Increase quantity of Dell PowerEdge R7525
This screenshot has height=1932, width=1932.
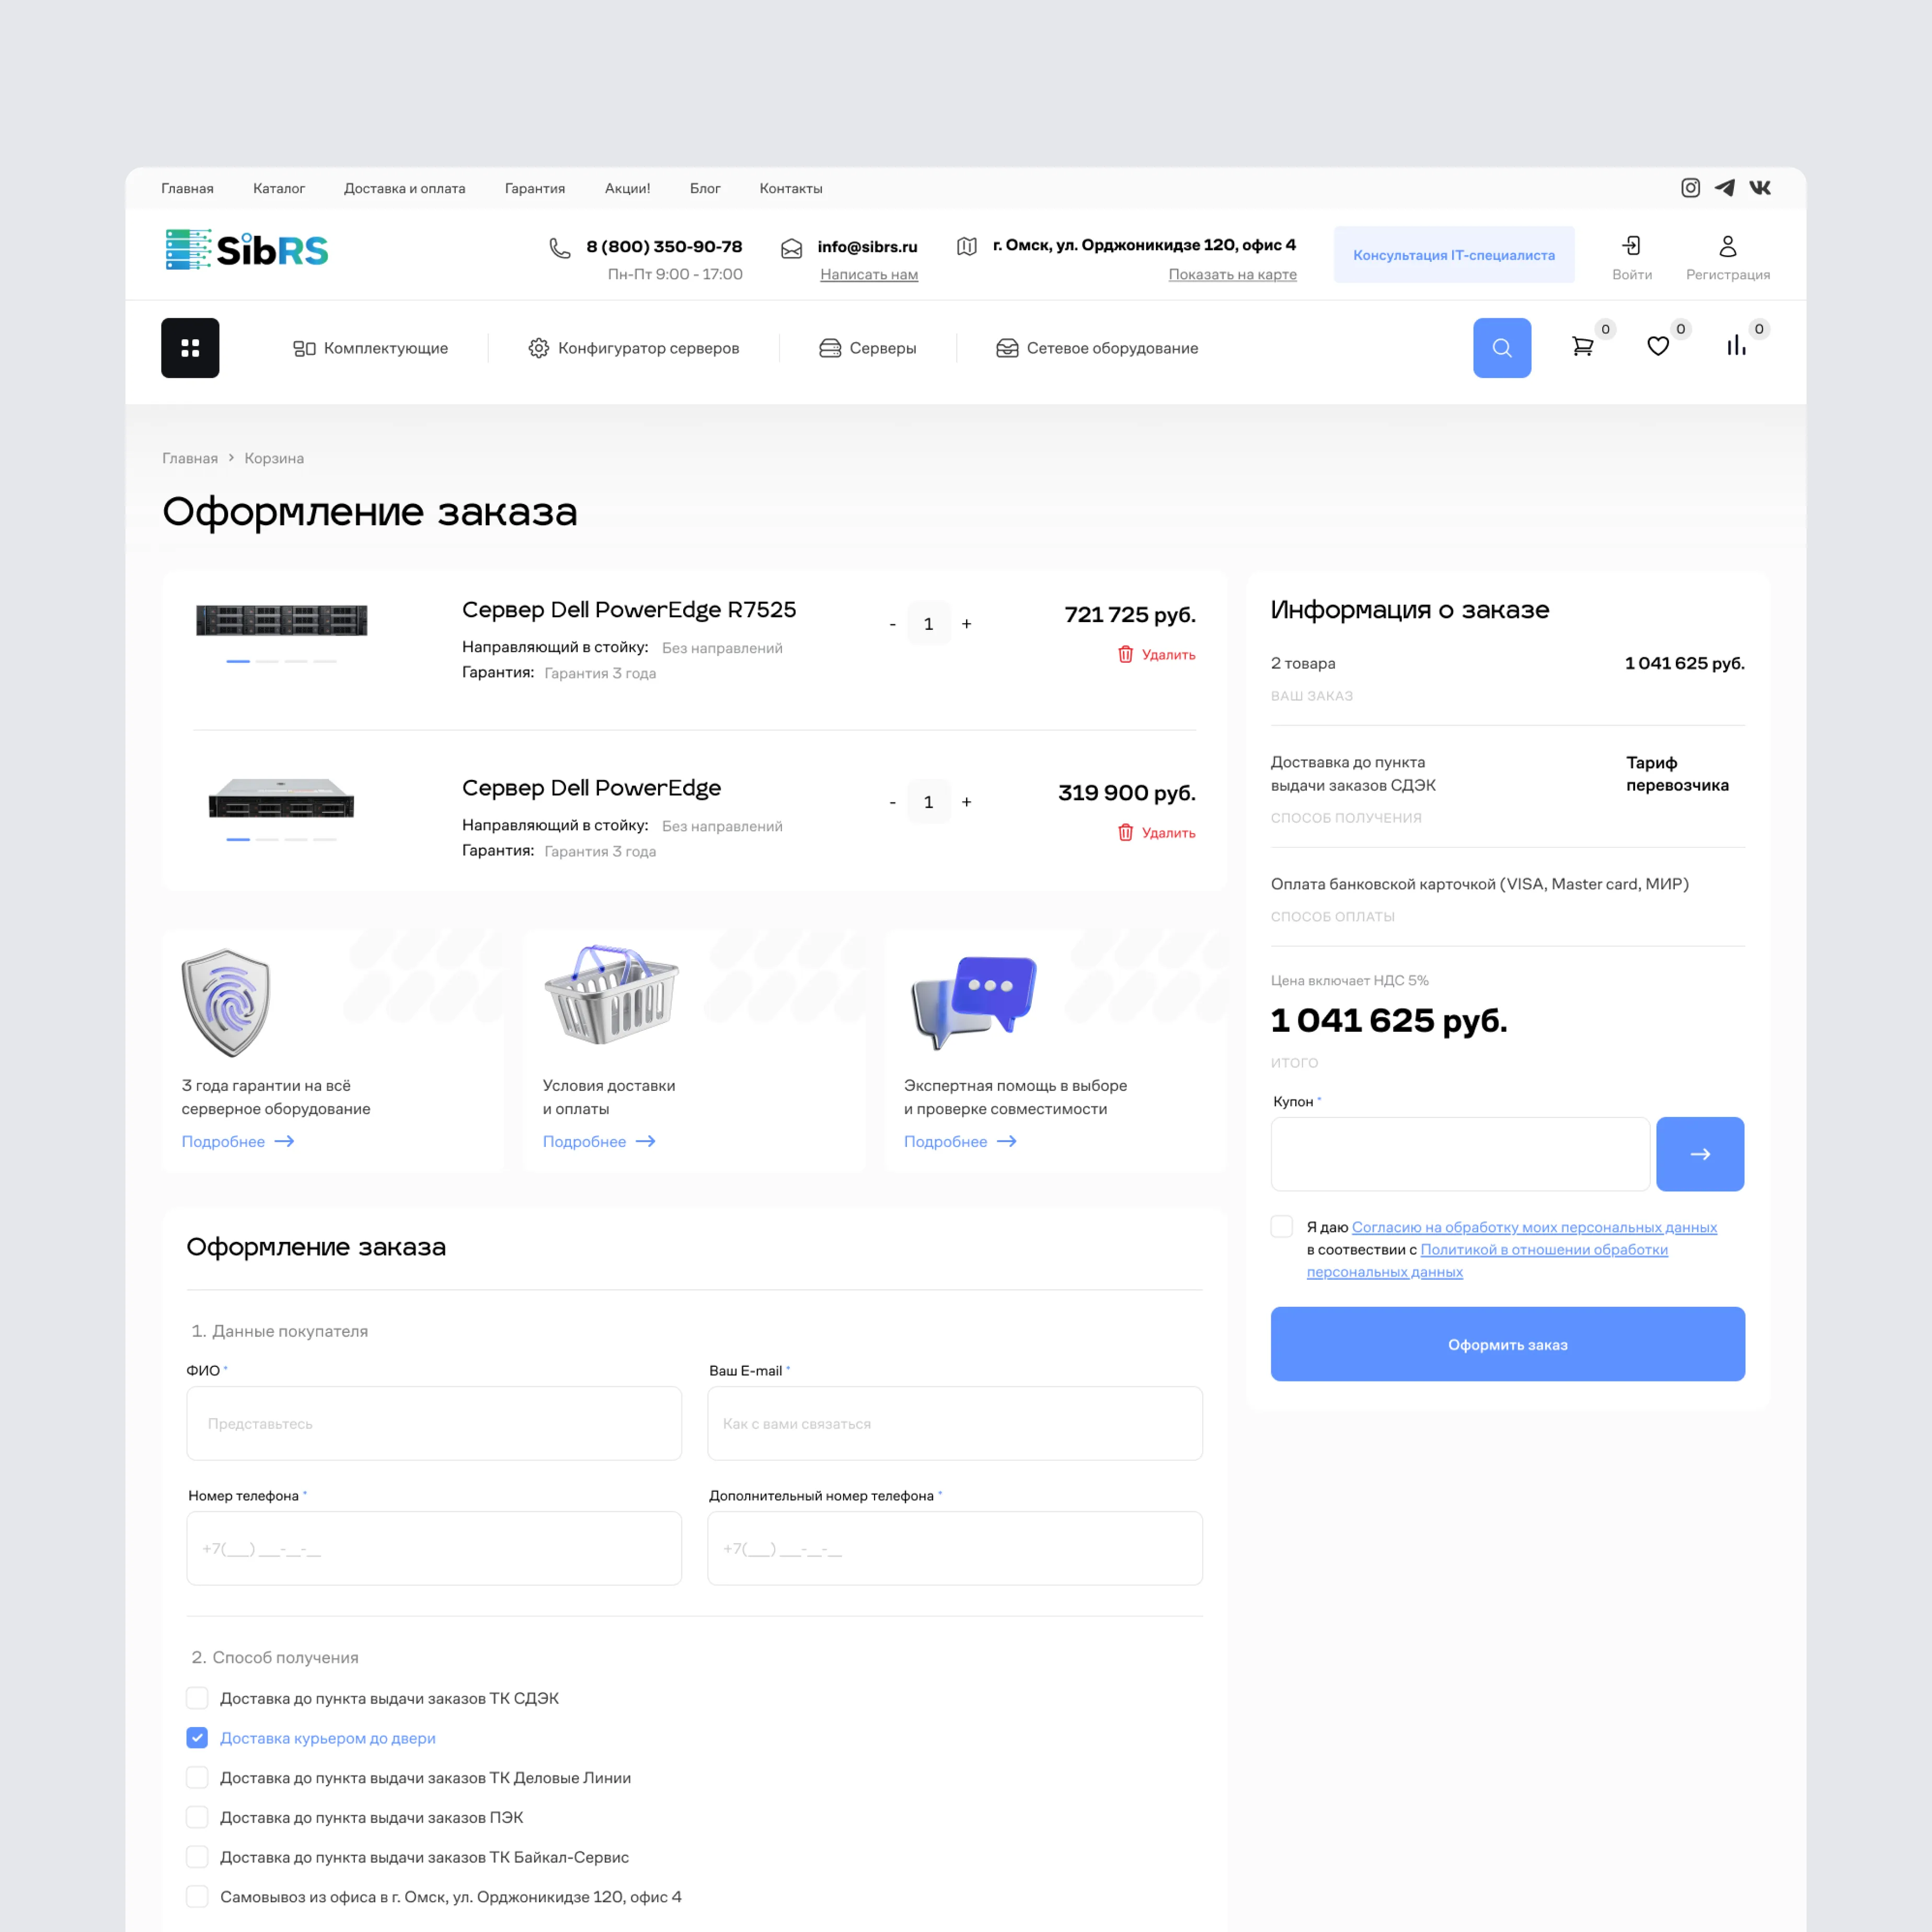pos(966,624)
